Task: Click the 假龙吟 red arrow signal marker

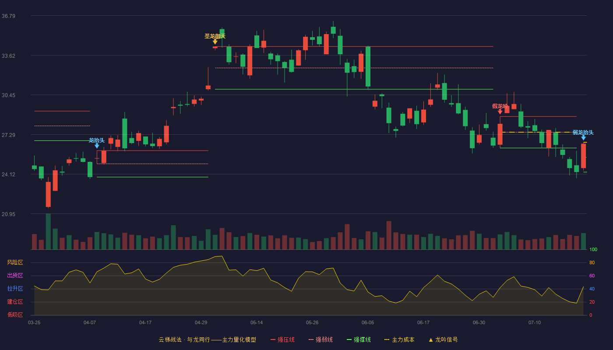Action: pos(500,112)
